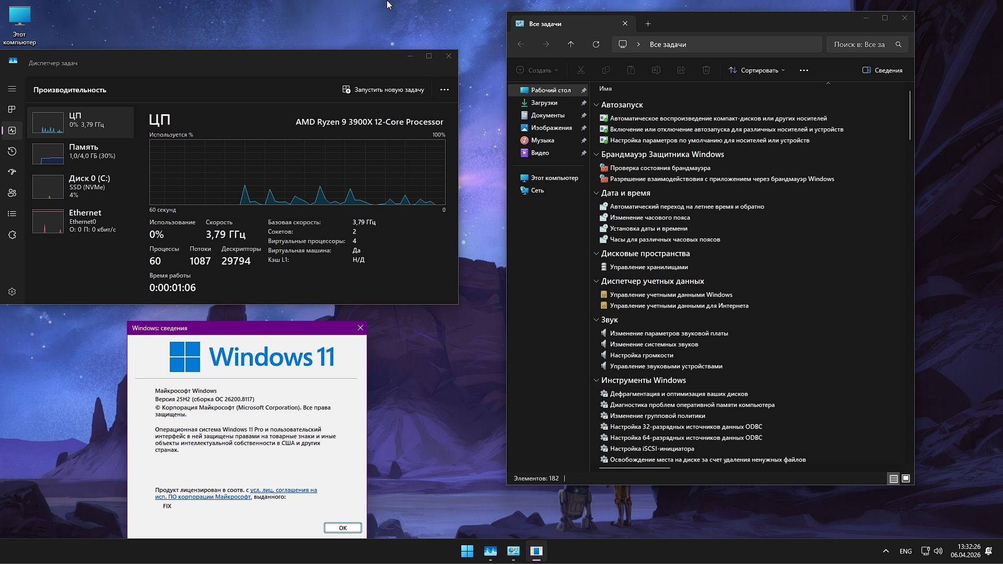Toggle the Сведения details pane

pos(882,69)
